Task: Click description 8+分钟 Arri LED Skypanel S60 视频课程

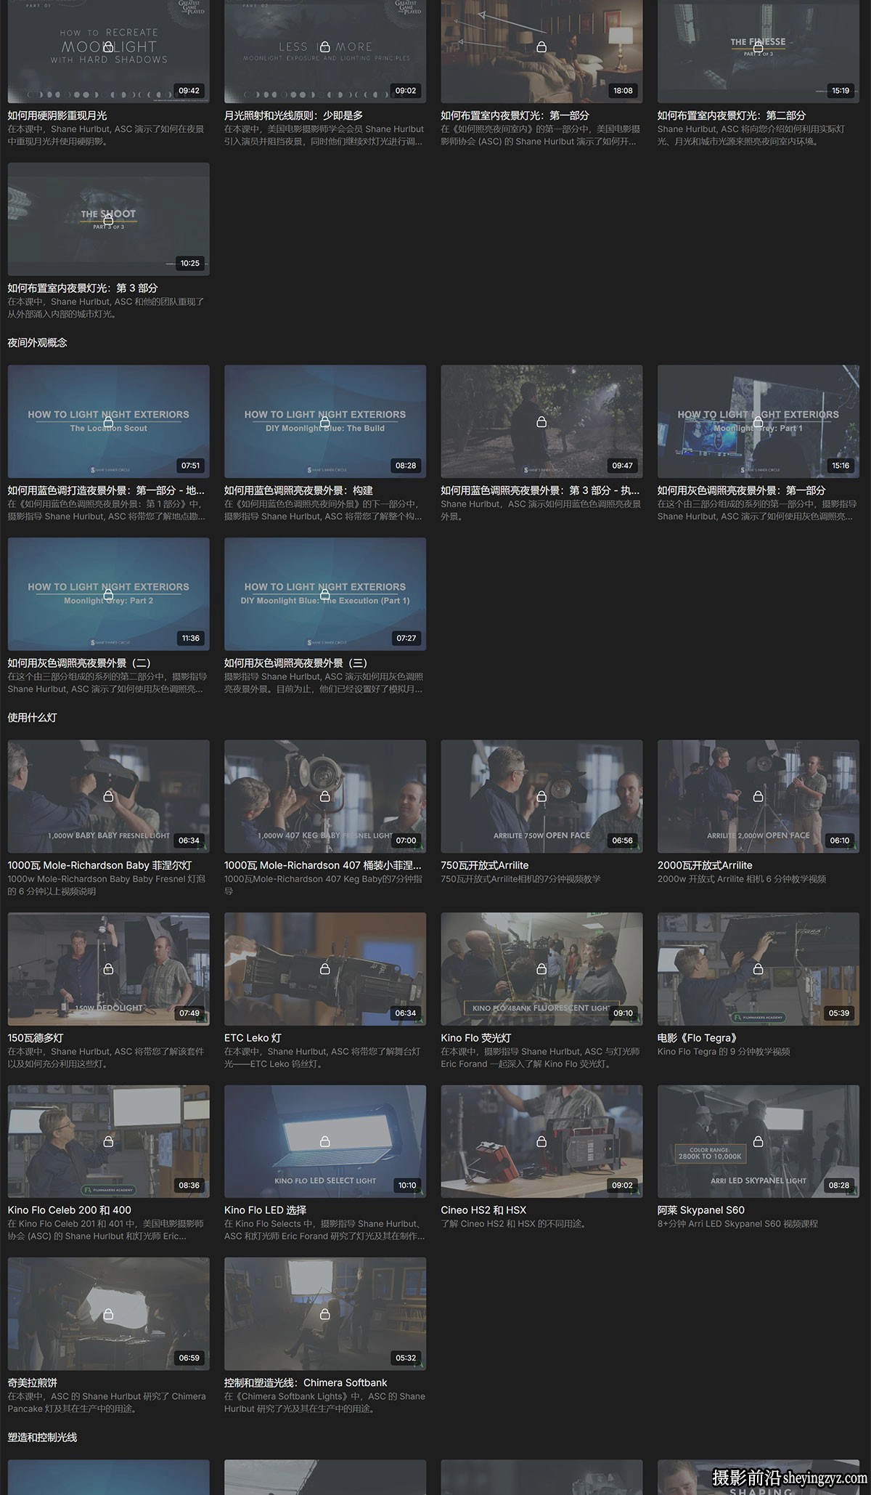Action: point(737,1224)
